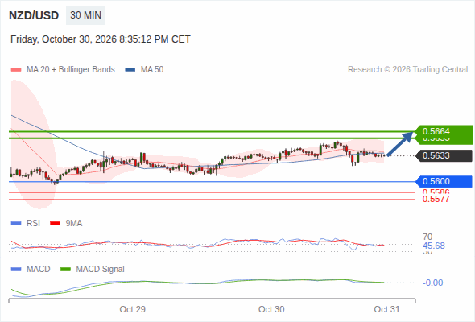475x322 pixels.
Task: Click the 0.5577 red support value
Action: (436, 200)
